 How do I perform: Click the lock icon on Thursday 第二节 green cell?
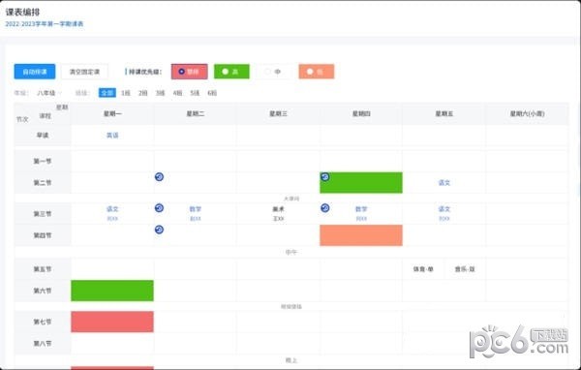325,177
